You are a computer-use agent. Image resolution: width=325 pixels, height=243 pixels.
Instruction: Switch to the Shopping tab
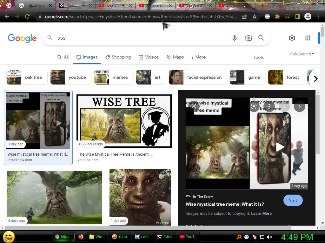(x=118, y=57)
